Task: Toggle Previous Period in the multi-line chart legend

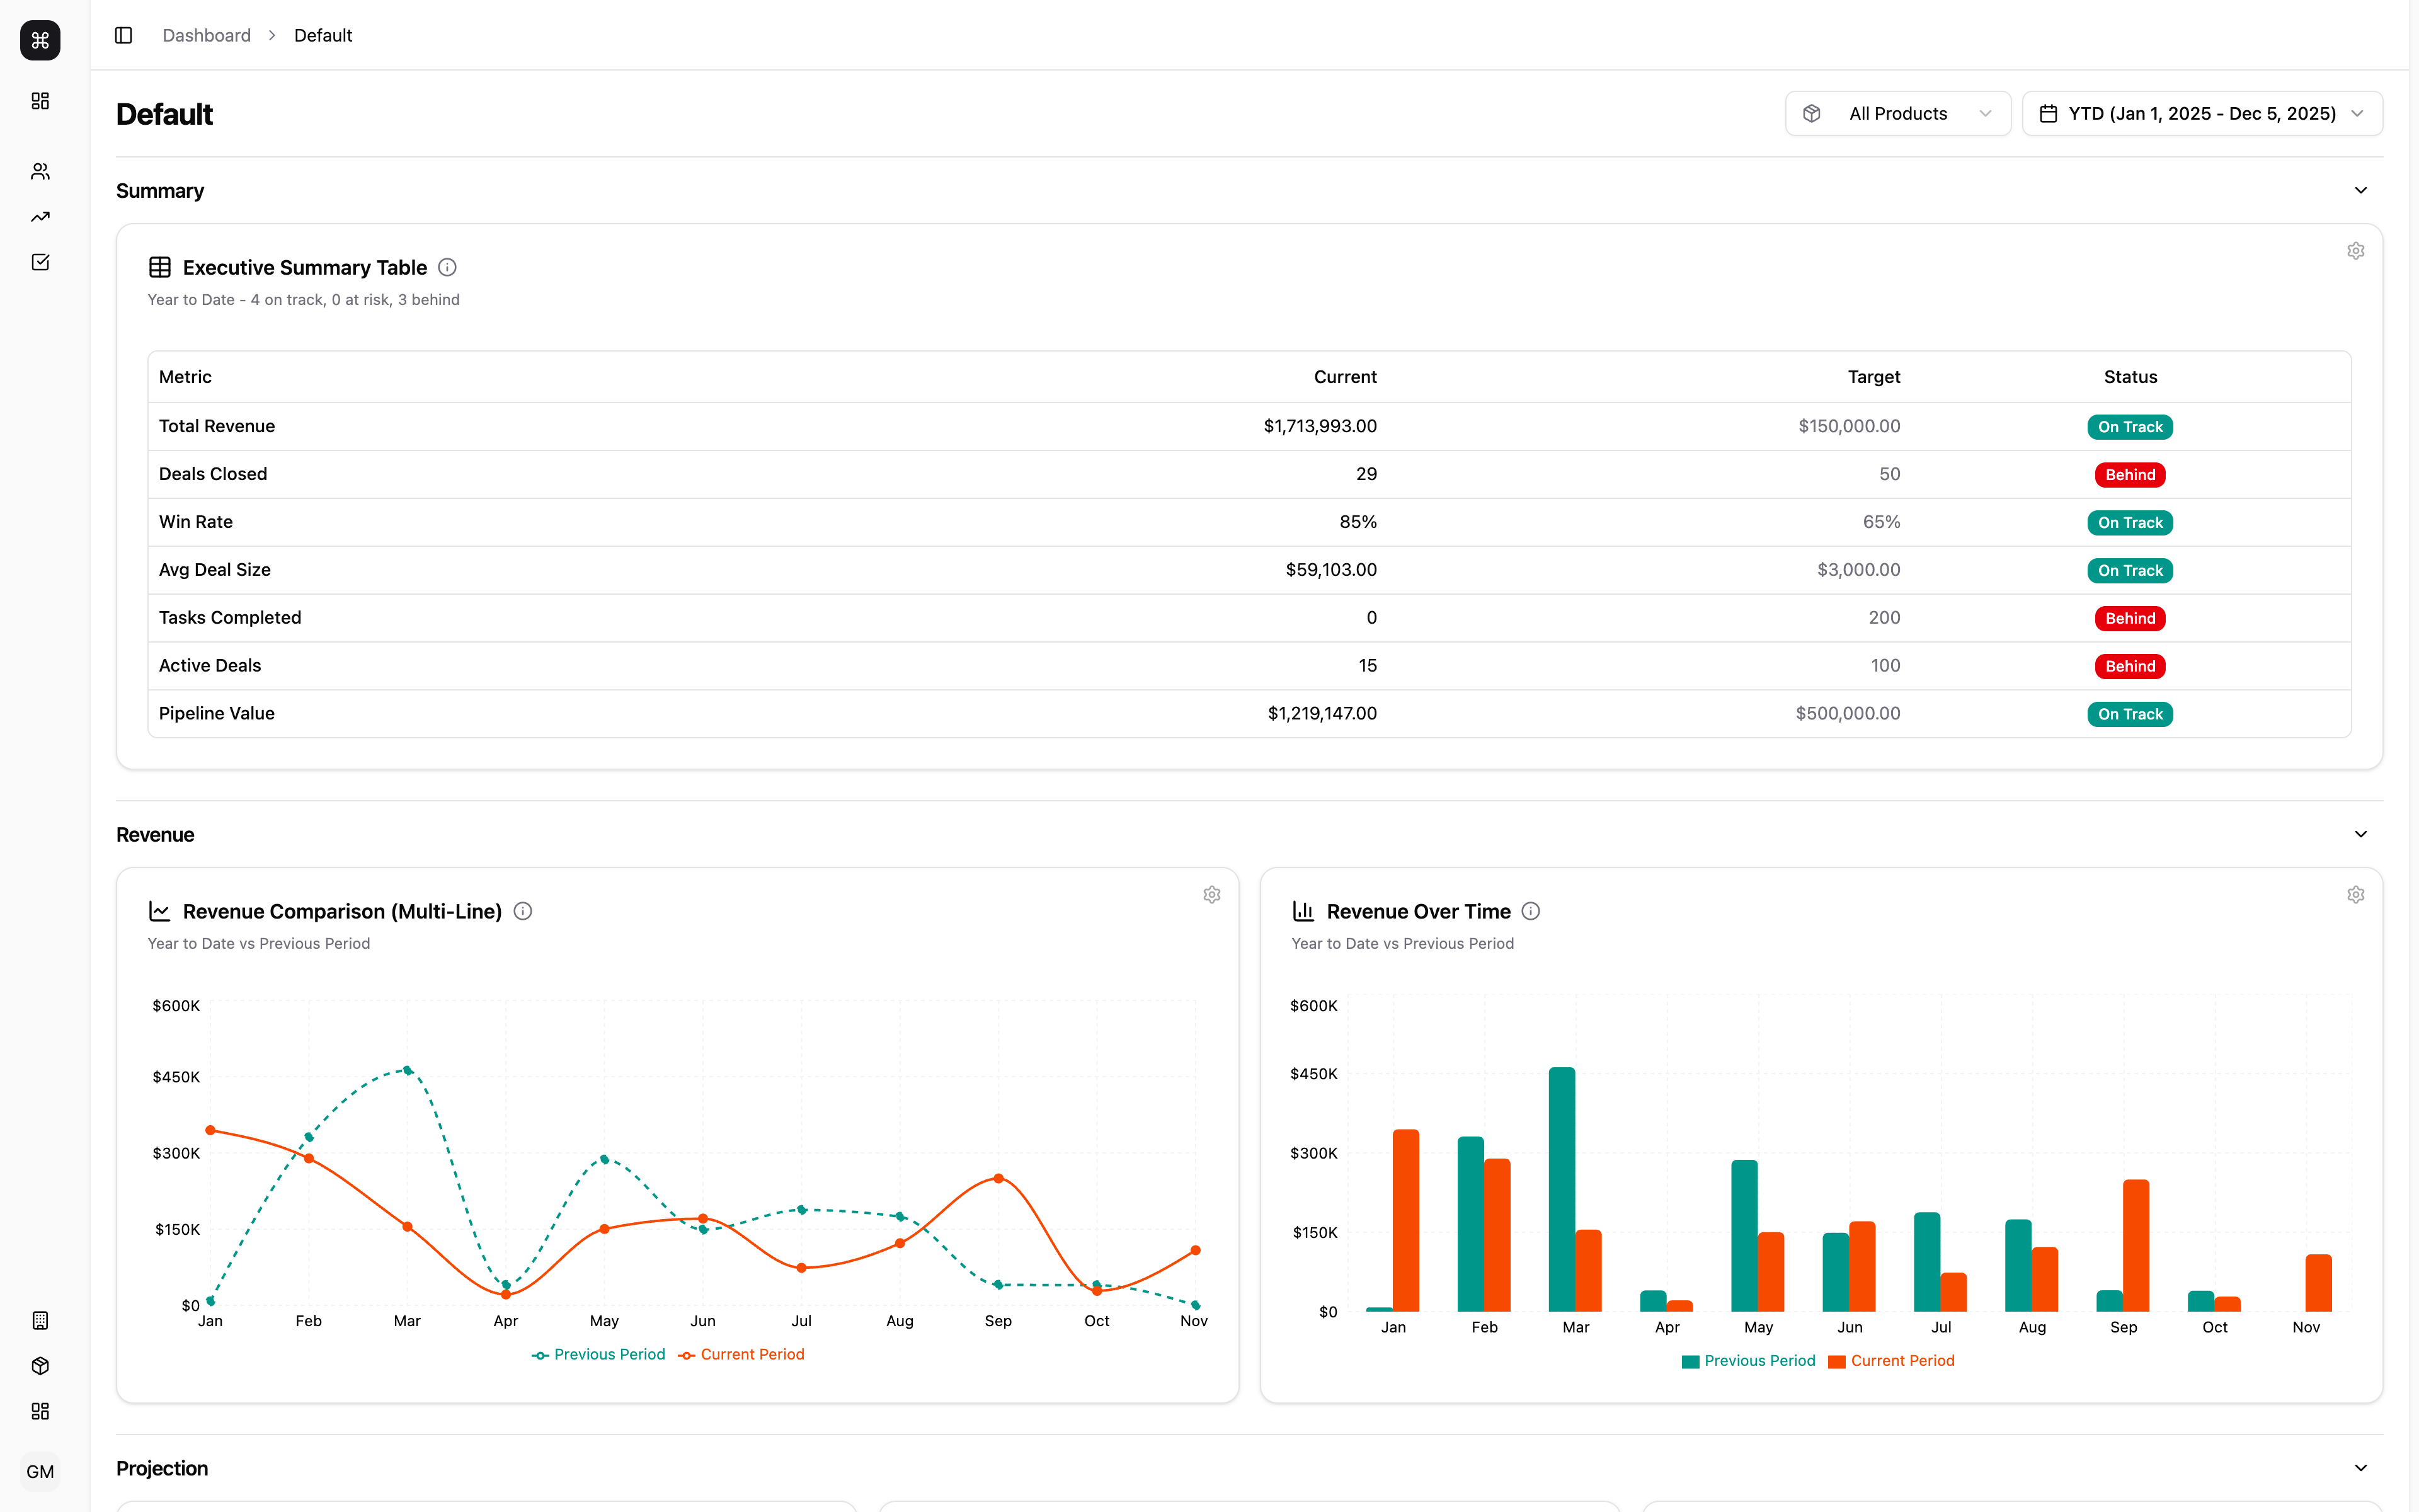Action: point(598,1353)
